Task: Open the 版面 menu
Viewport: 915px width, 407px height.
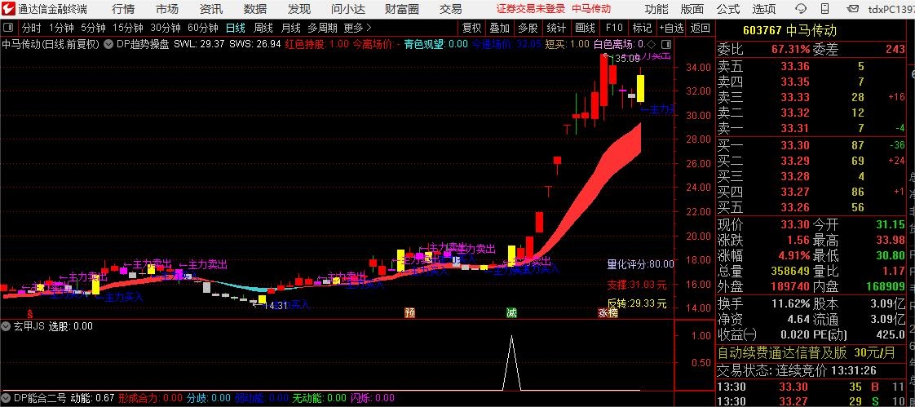Action: point(692,9)
